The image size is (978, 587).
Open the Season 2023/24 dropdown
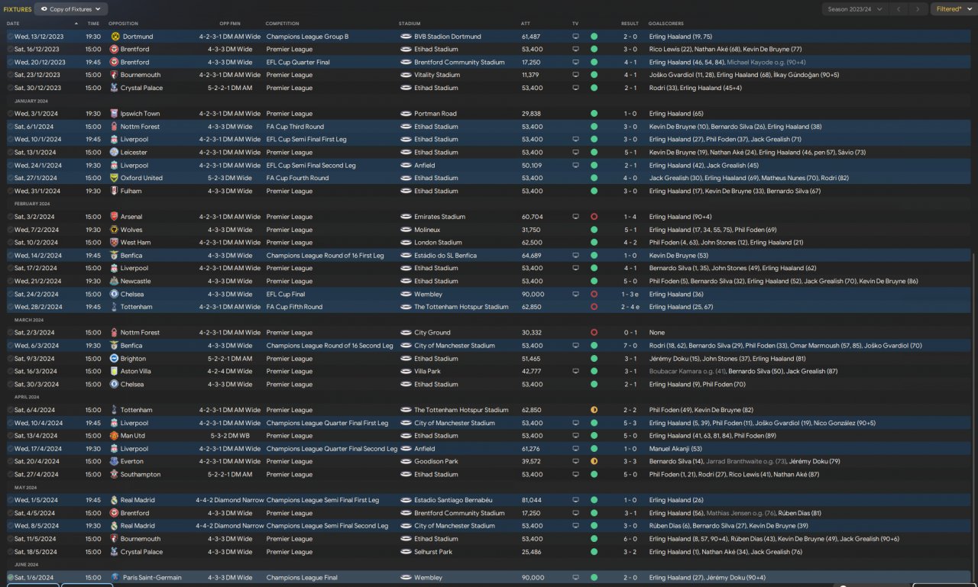(x=855, y=9)
